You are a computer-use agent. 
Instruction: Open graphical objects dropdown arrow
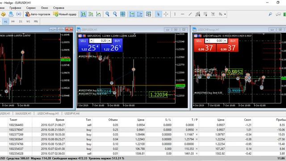(225, 14)
